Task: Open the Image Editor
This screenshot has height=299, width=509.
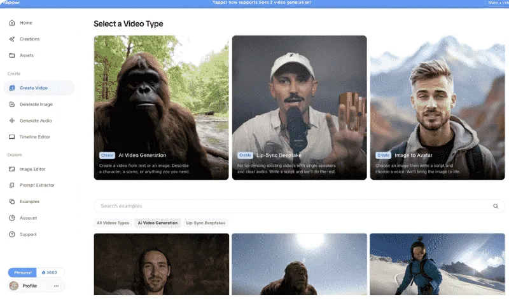Action: (x=32, y=169)
